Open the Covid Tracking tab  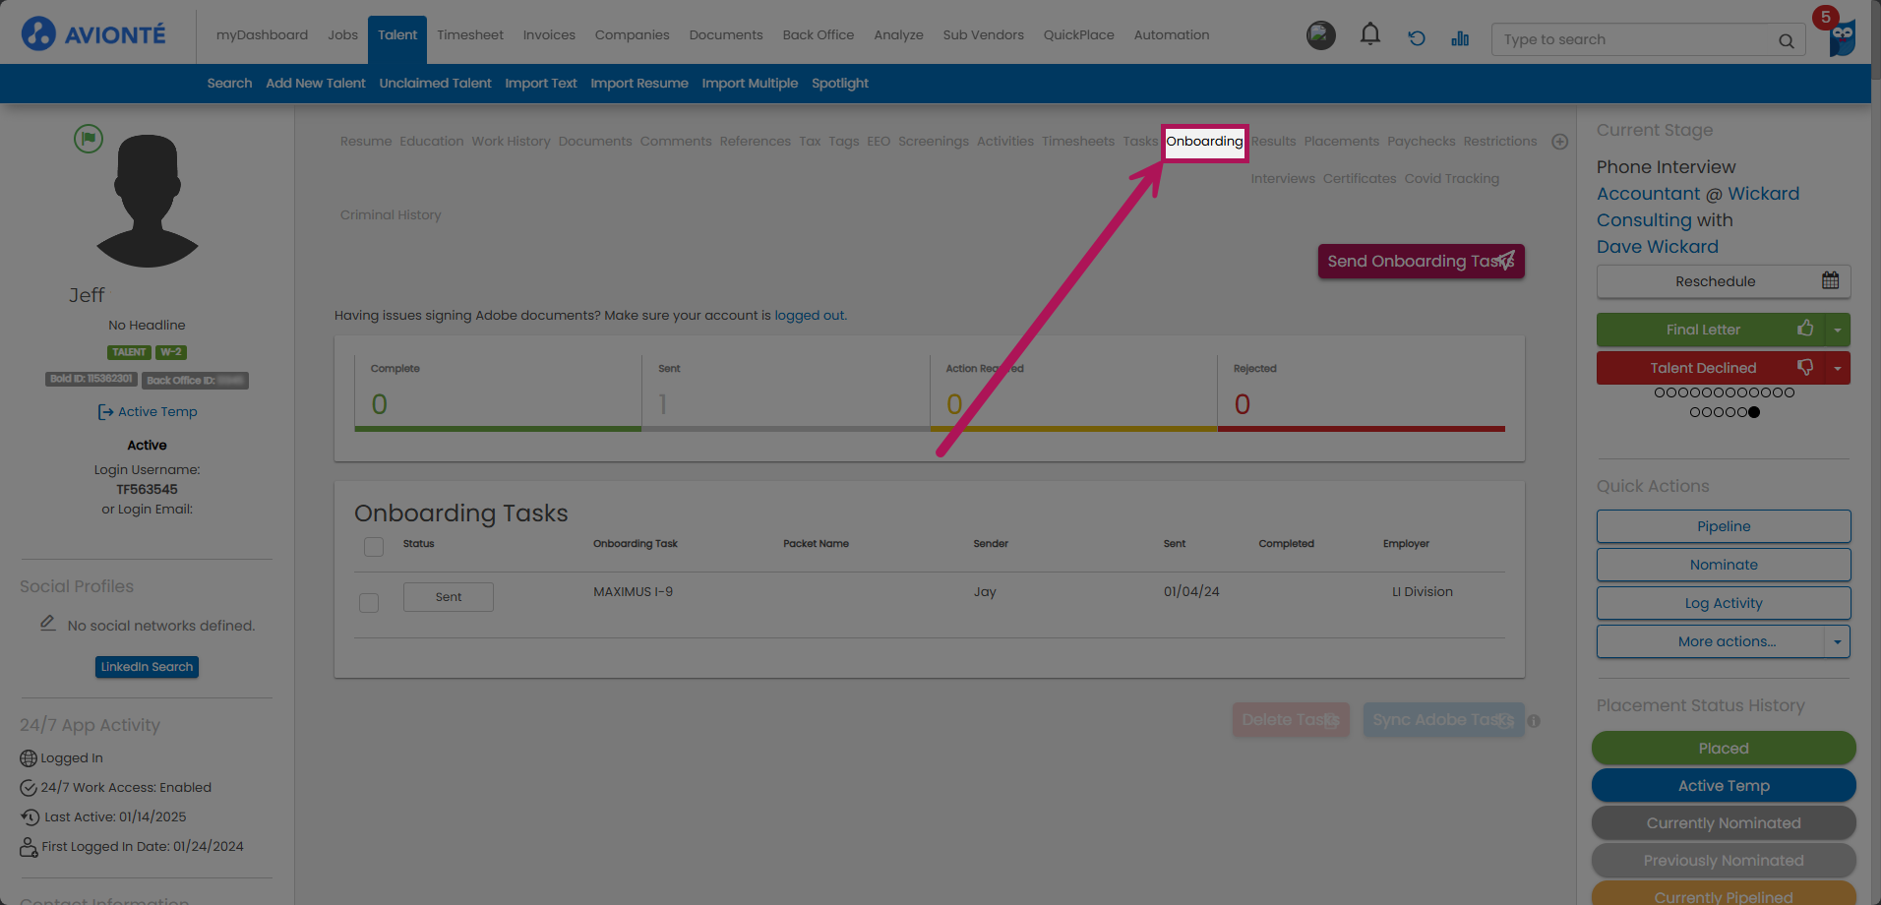pyautogui.click(x=1451, y=179)
